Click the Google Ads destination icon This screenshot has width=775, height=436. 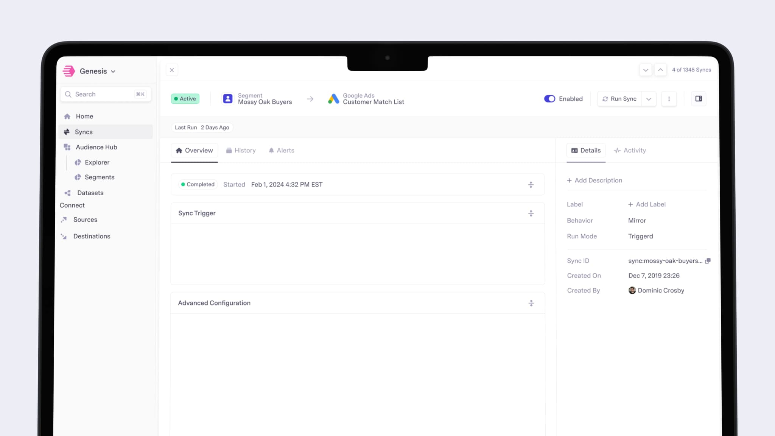click(x=333, y=99)
